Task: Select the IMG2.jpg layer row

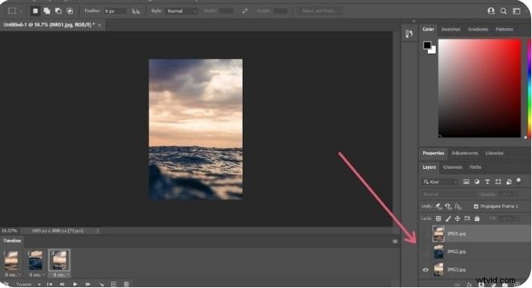Action: [475, 252]
